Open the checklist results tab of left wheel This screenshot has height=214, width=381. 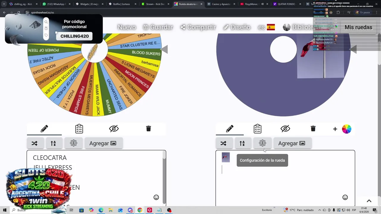(x=79, y=129)
